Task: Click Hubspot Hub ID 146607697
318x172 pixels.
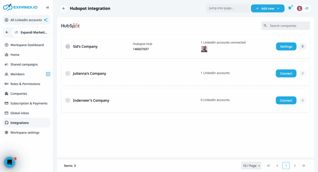Action: click(x=141, y=49)
